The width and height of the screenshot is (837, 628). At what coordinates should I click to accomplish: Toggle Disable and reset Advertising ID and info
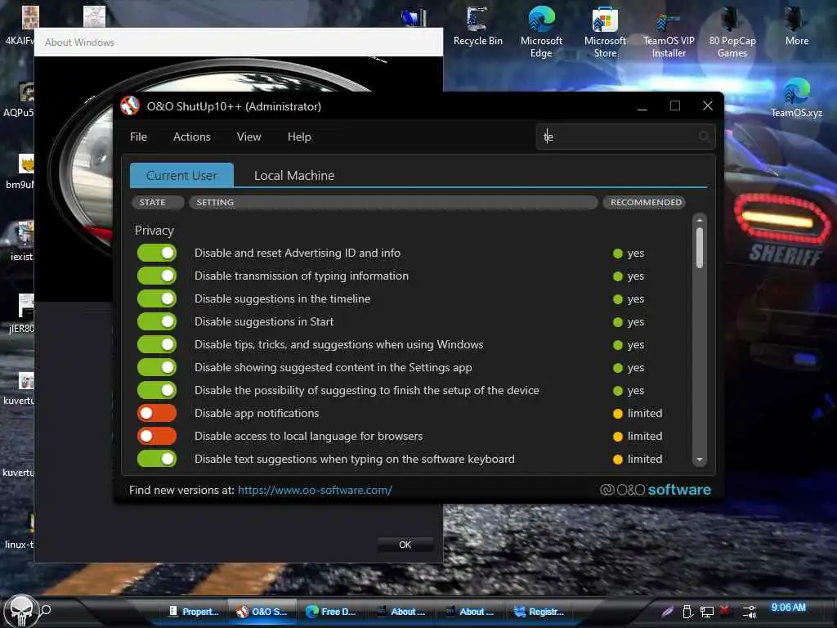(156, 253)
